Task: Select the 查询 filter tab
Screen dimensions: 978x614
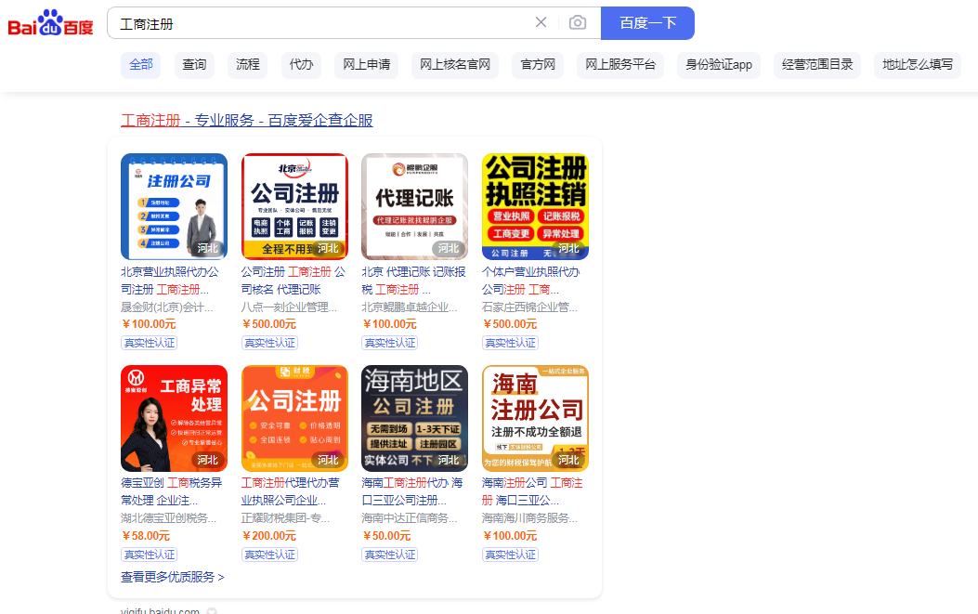Action: pyautogui.click(x=194, y=65)
